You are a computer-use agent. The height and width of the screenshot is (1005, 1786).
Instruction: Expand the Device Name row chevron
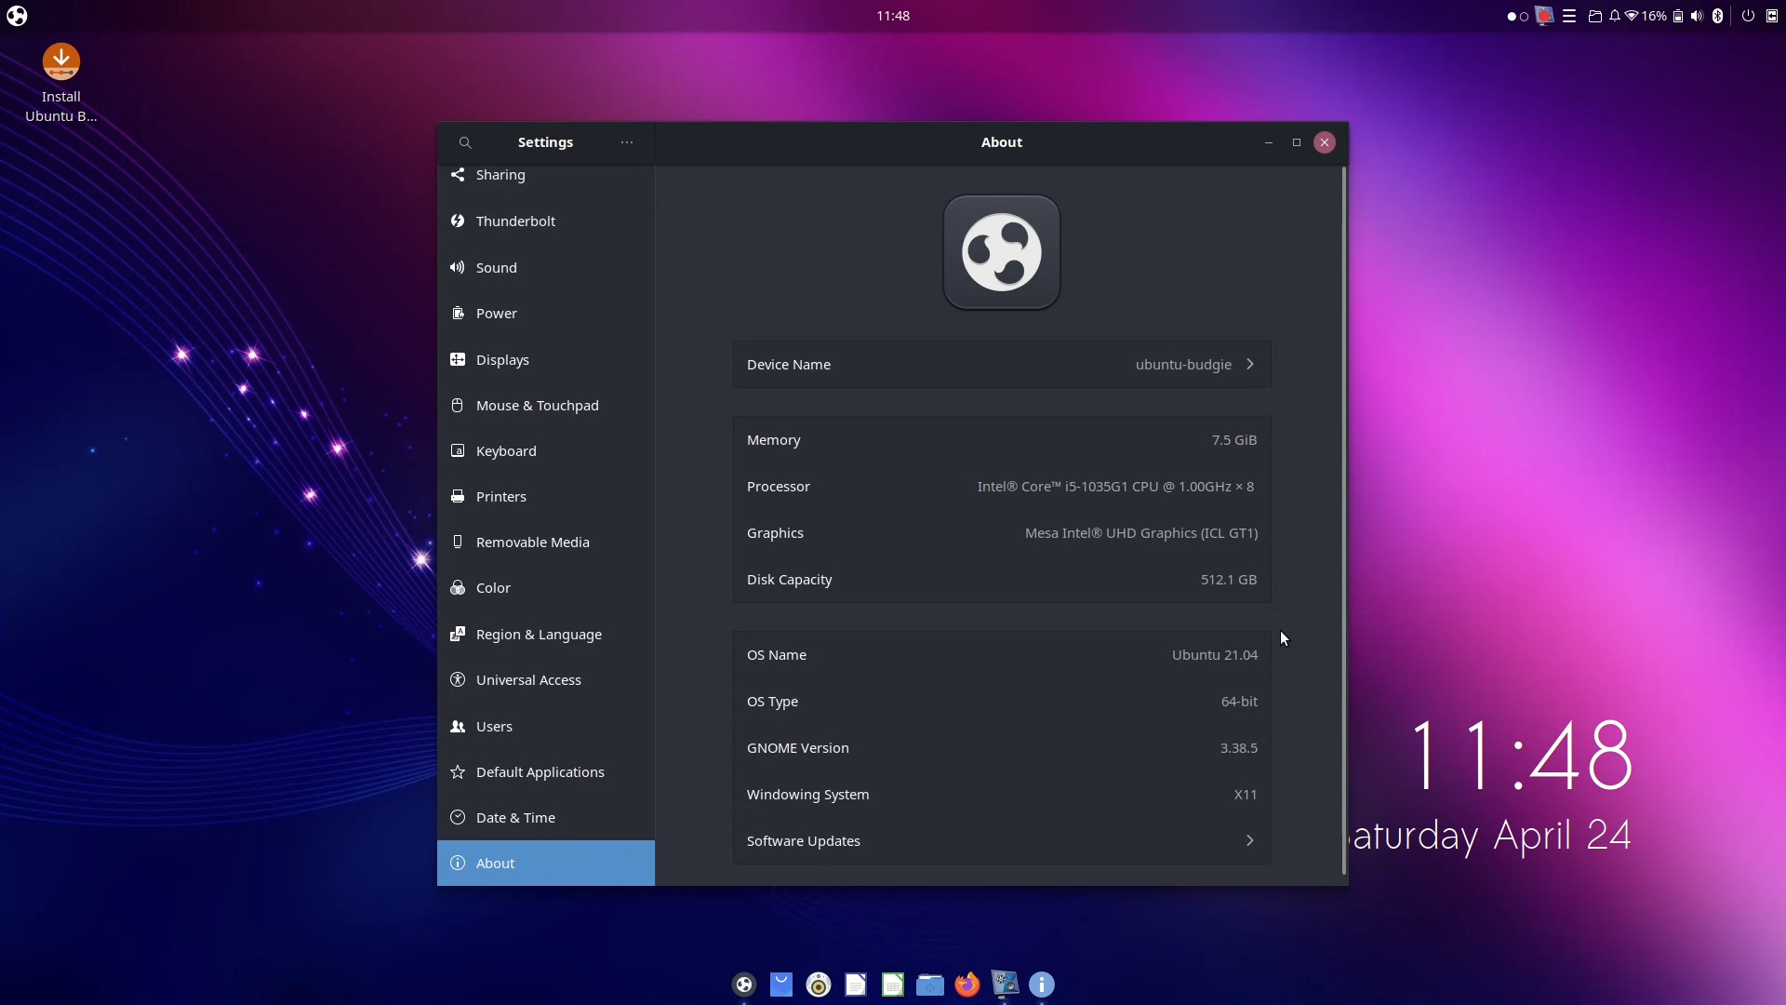coord(1250,365)
